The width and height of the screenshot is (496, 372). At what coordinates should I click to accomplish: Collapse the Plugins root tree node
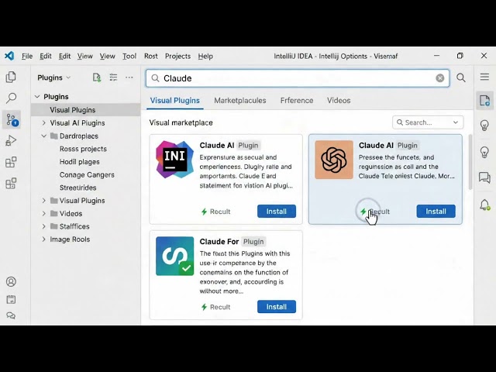pyautogui.click(x=37, y=96)
